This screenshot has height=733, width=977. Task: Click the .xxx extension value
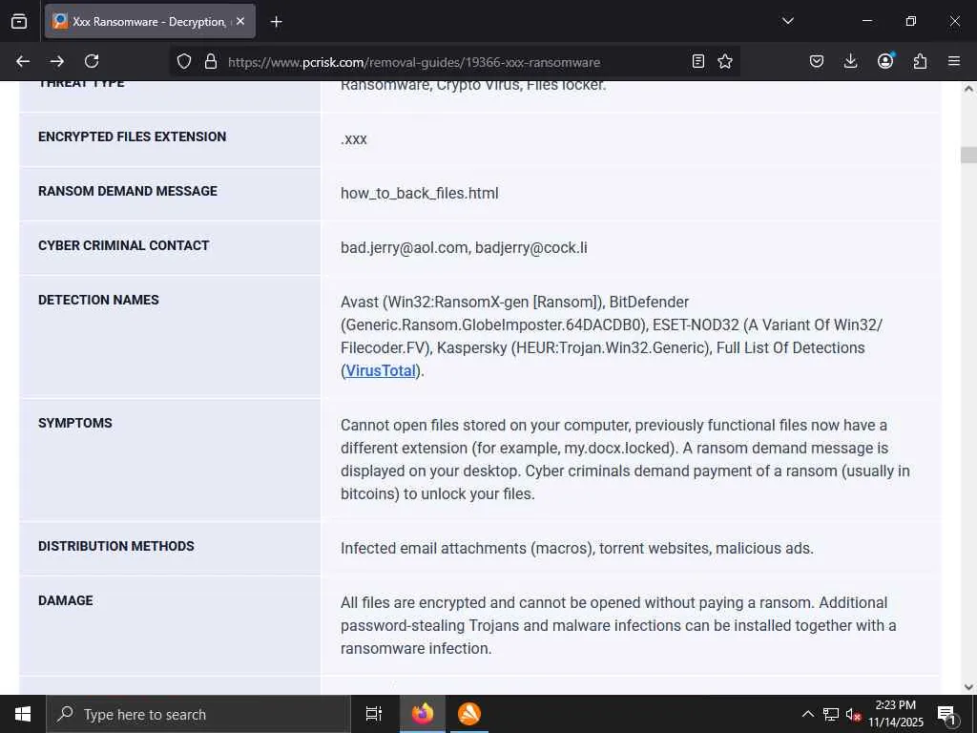(354, 139)
